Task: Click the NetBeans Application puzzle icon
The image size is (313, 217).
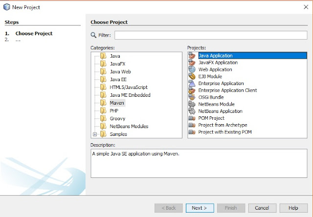Action: 192,111
